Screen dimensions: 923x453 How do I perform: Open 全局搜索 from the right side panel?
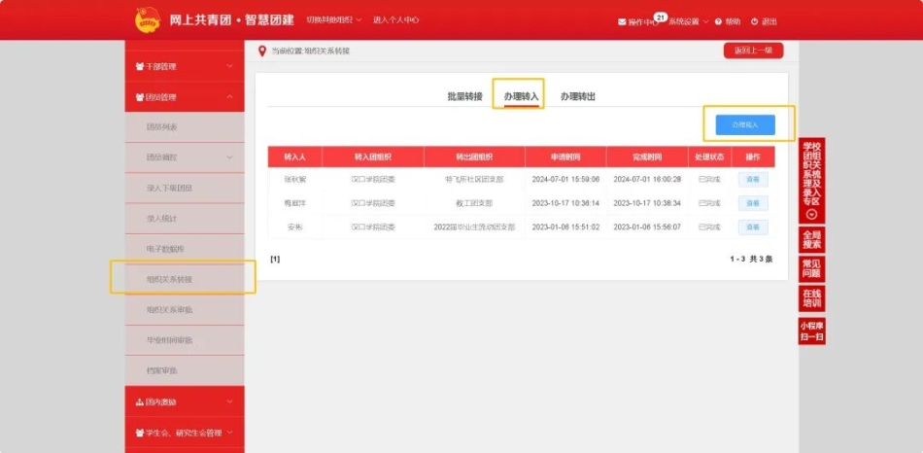click(811, 239)
